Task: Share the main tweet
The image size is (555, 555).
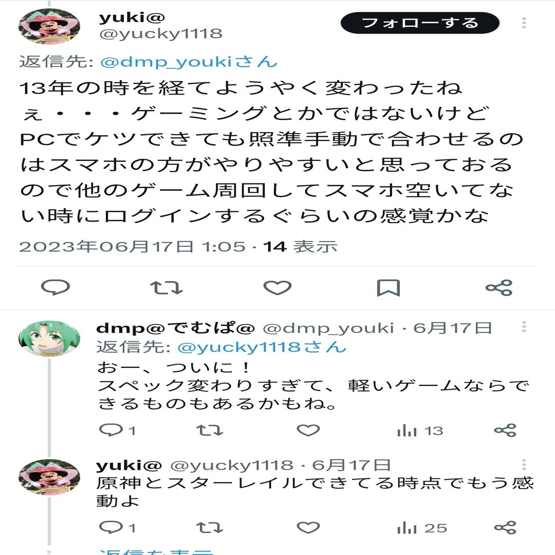Action: 499,287
